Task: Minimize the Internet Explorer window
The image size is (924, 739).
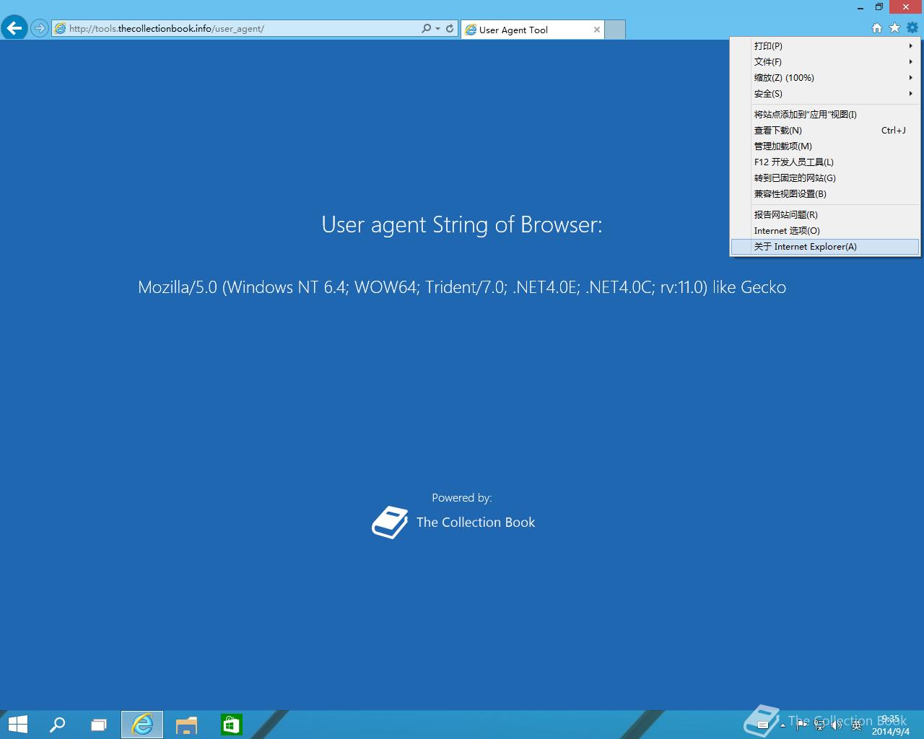Action: 860,7
